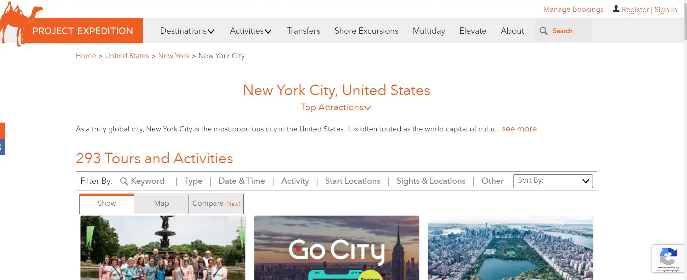This screenshot has height=280, width=687.
Task: Open the Sights & Locations filter
Action: [431, 181]
